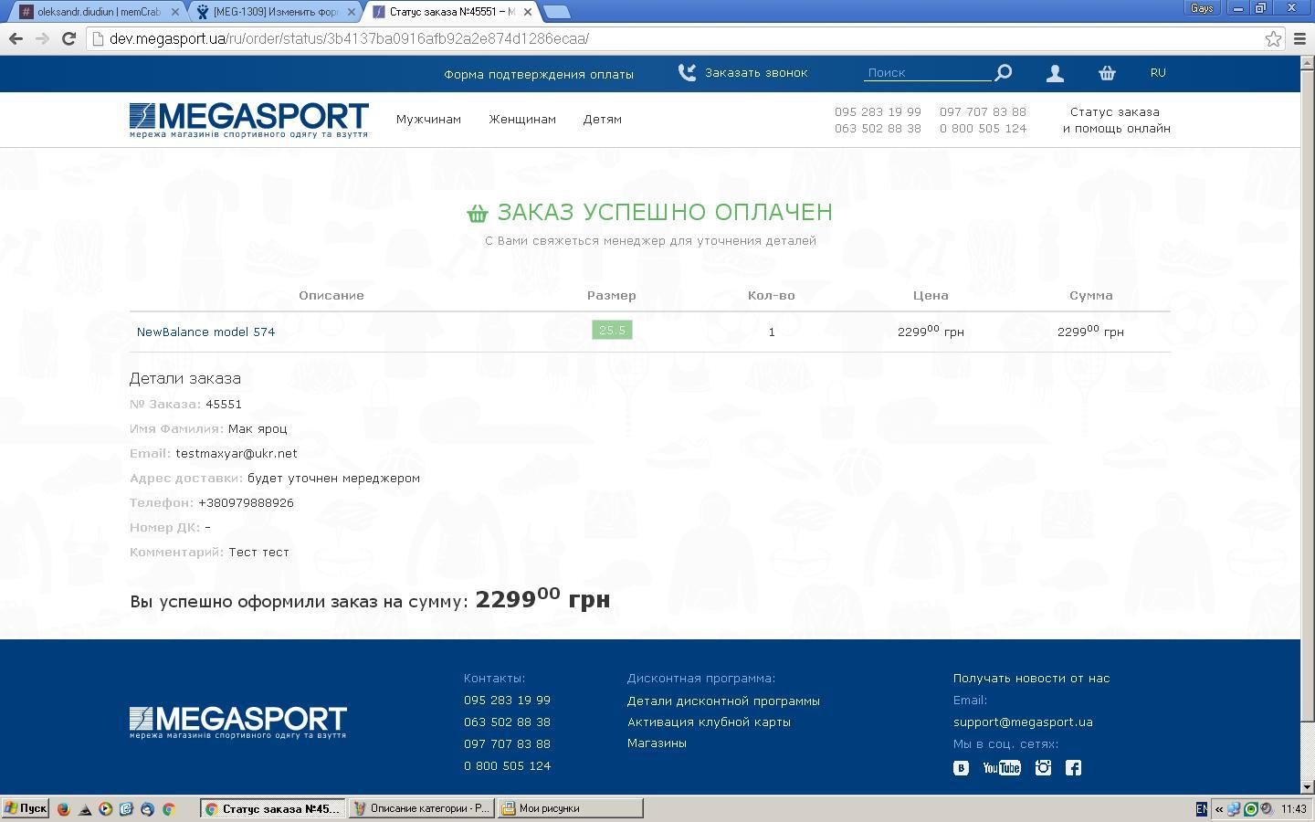This screenshot has width=1315, height=822.
Task: Switch to the MEG-1309 browser tab
Action: (x=274, y=12)
